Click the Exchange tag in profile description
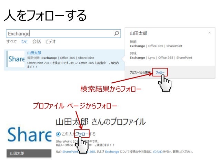 point(112,152)
